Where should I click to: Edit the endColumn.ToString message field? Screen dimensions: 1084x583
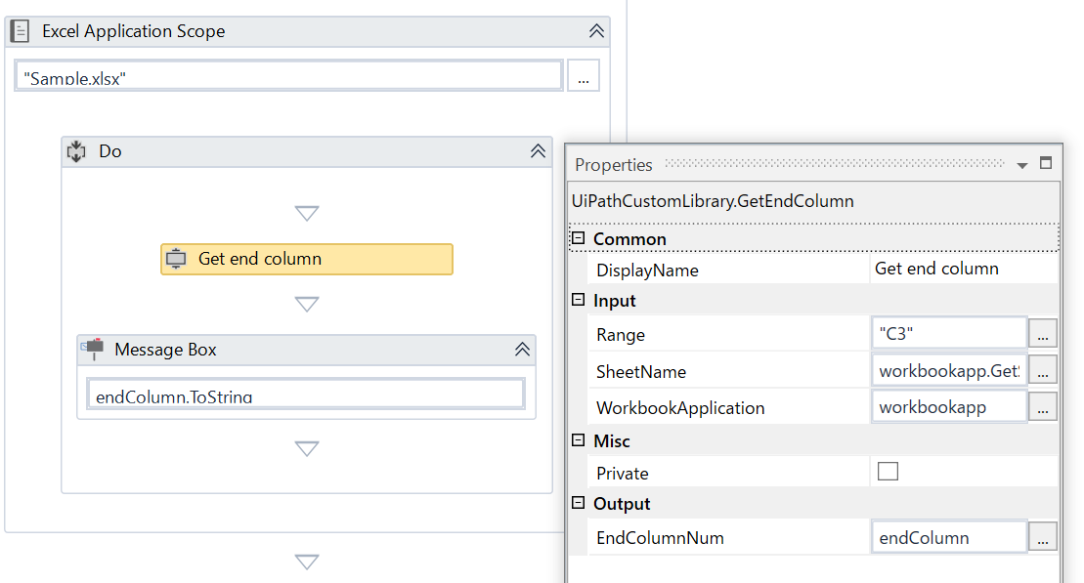click(306, 395)
